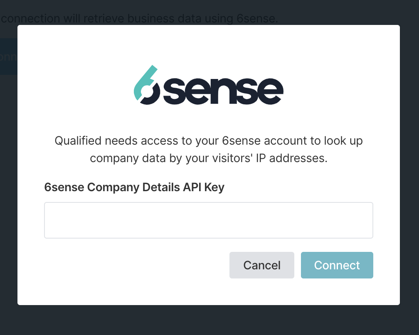Click the "6sense Company Details API Key" label

tap(134, 187)
